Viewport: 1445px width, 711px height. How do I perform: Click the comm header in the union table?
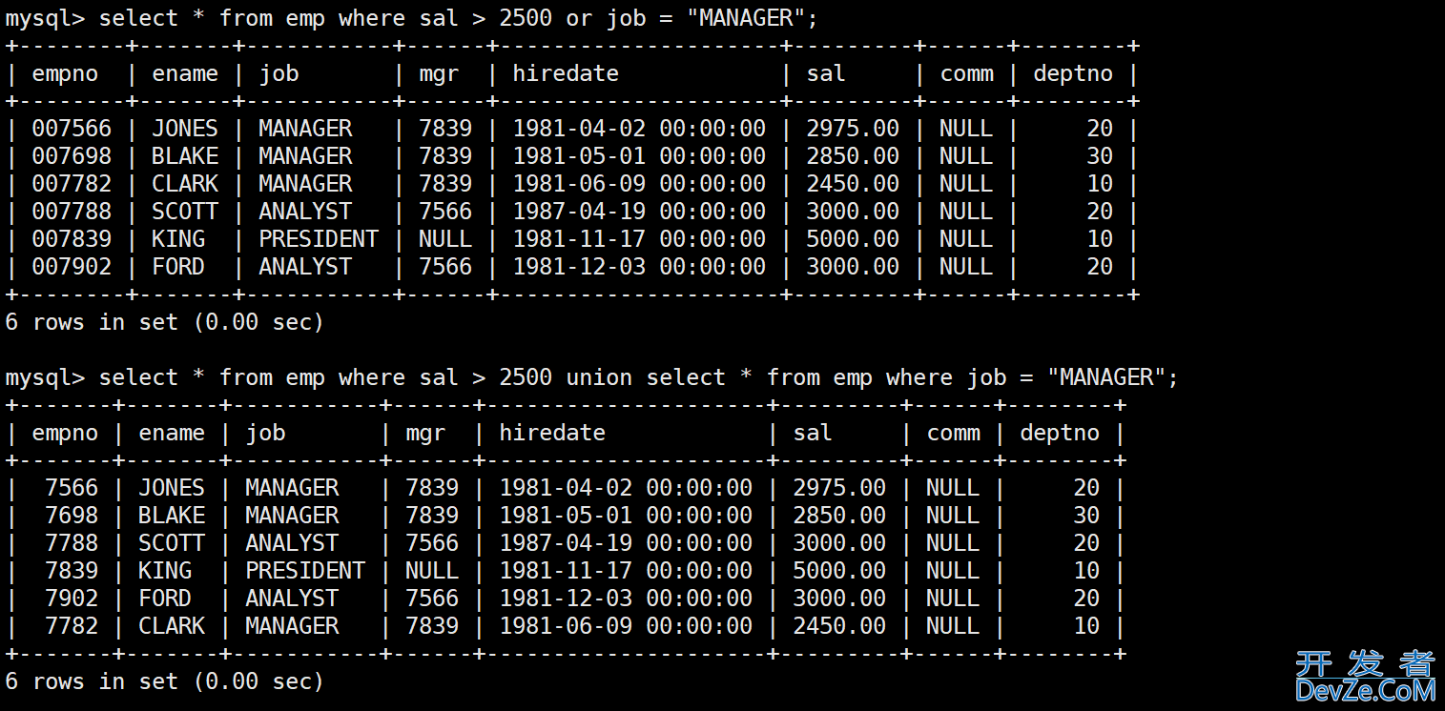[x=954, y=434]
